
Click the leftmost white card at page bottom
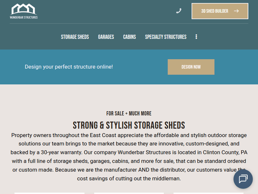[x=50, y=193]
